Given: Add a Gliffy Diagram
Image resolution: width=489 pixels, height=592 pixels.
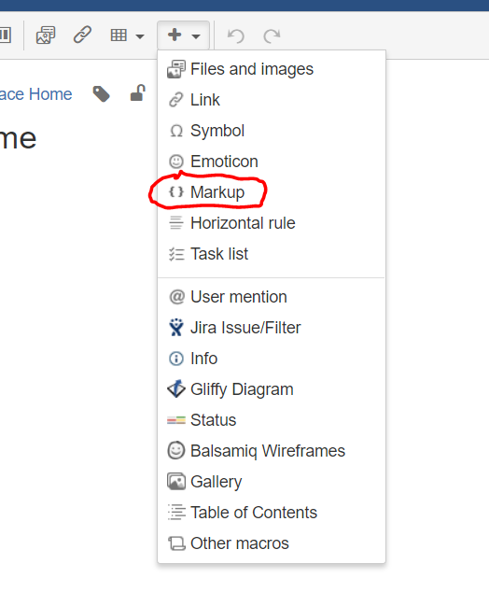Looking at the screenshot, I should [272, 389].
